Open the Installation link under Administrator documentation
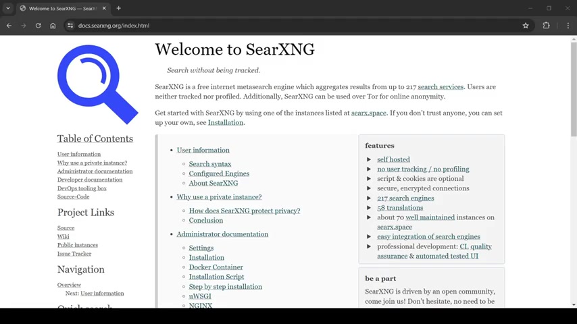577x324 pixels. pyautogui.click(x=207, y=257)
